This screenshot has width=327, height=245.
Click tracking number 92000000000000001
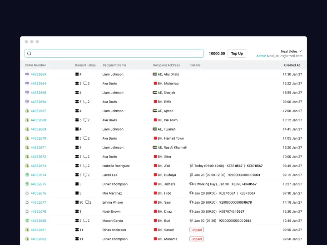[244, 175]
